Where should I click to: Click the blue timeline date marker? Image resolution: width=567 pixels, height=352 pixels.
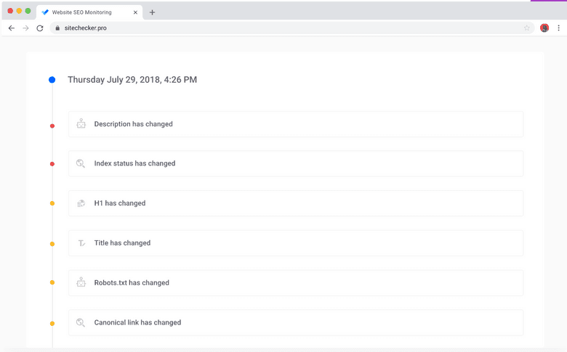coord(52,80)
